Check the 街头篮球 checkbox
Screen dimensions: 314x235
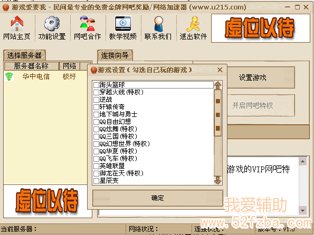pyautogui.click(x=96, y=85)
